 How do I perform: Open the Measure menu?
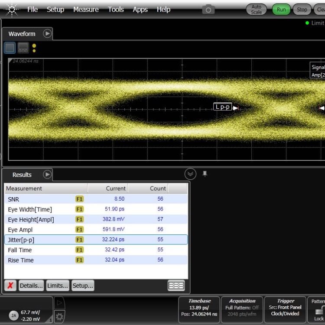(86, 10)
